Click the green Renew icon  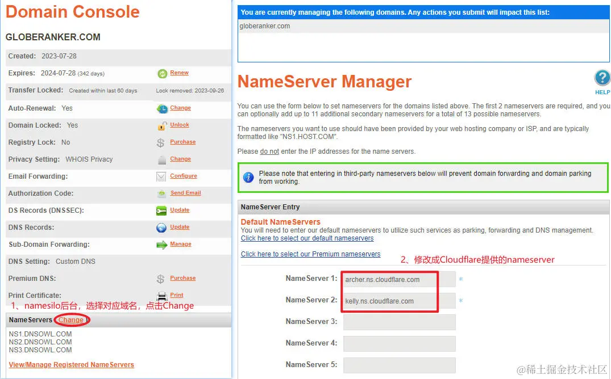[164, 73]
